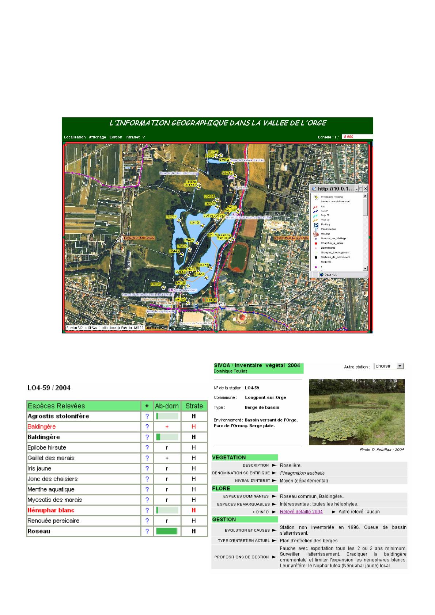The height and width of the screenshot is (615, 435).
Task: Open the Edition menu
Action: [x=116, y=137]
